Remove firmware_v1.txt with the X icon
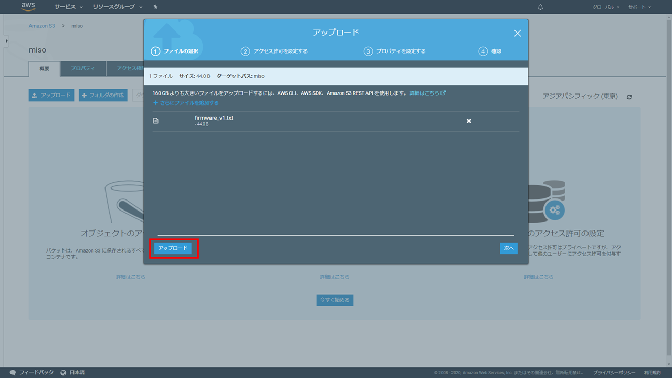This screenshot has height=378, width=672. [x=469, y=121]
